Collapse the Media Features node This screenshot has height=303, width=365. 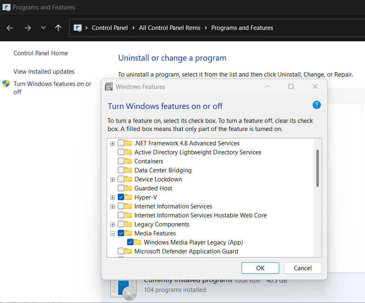point(112,234)
